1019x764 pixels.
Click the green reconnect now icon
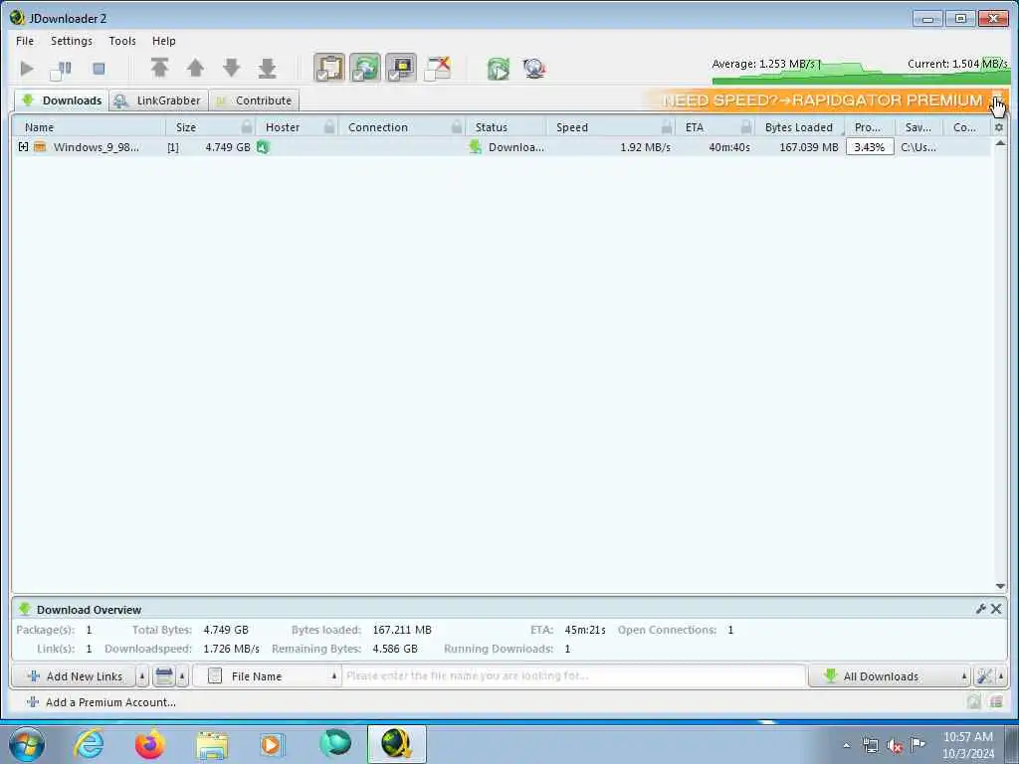point(499,69)
